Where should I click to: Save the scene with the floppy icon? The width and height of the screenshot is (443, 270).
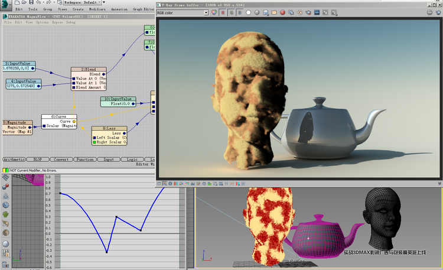31,2
